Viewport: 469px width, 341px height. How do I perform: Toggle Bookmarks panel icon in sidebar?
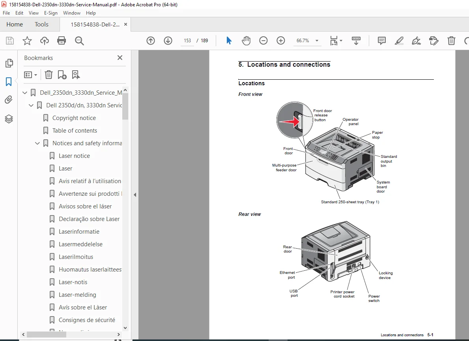9,81
